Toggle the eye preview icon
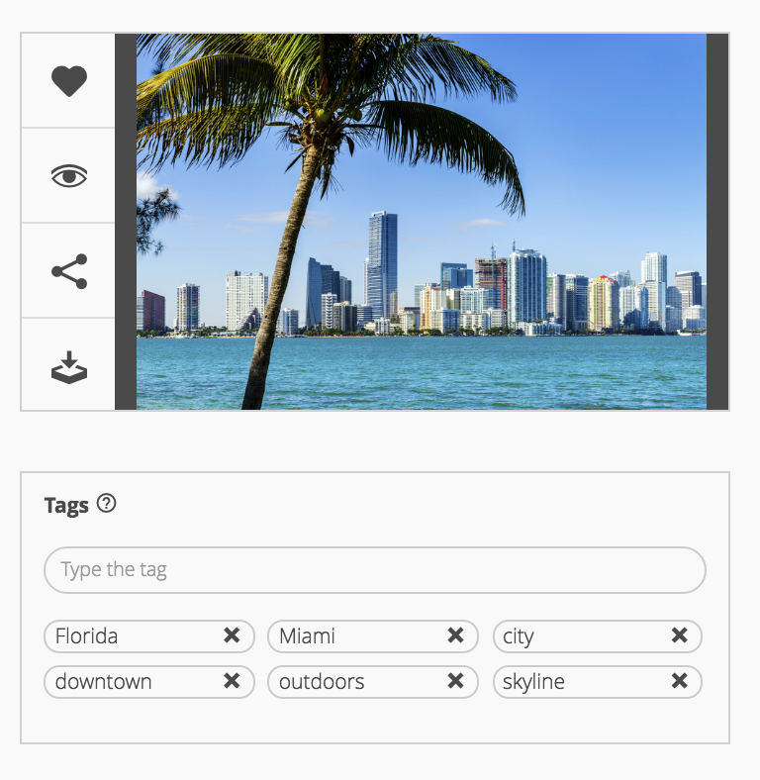Image resolution: width=760 pixels, height=780 pixels. tap(69, 176)
